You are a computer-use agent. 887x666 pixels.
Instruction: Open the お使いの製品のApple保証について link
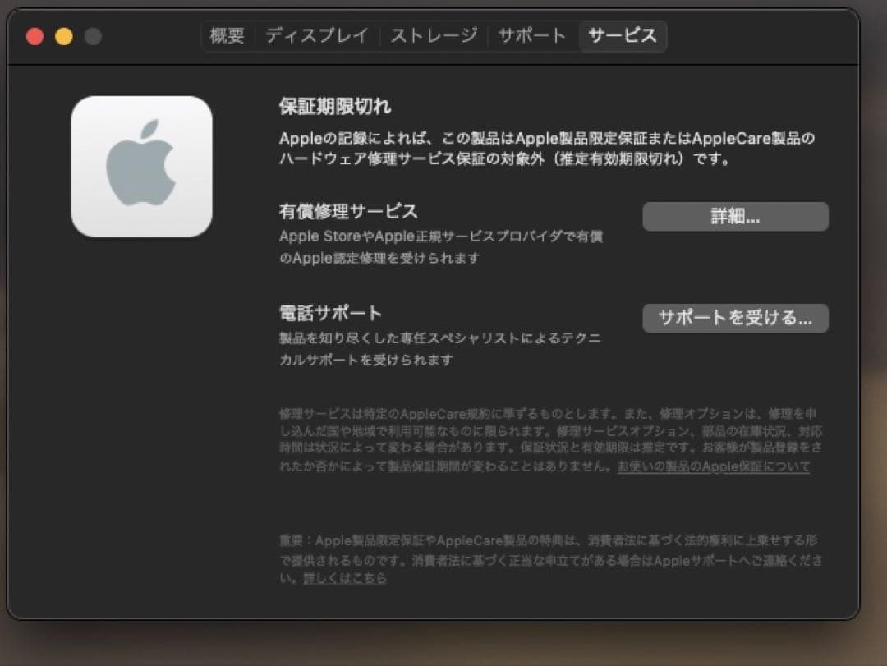point(714,466)
